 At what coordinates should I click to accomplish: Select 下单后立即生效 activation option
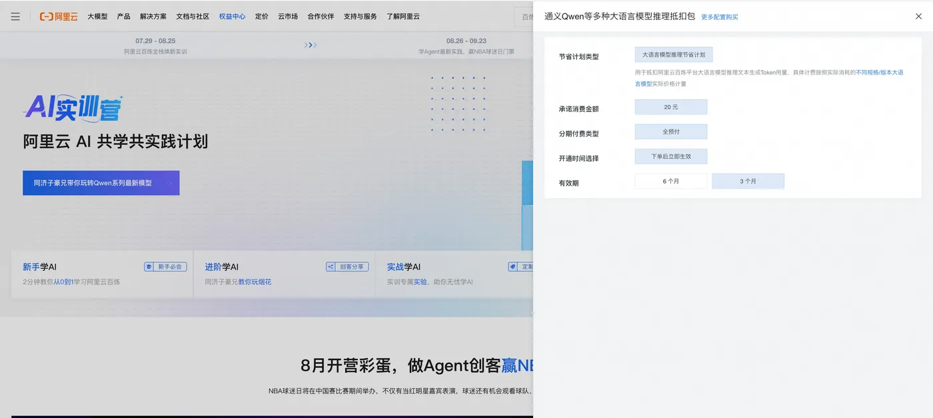point(671,156)
